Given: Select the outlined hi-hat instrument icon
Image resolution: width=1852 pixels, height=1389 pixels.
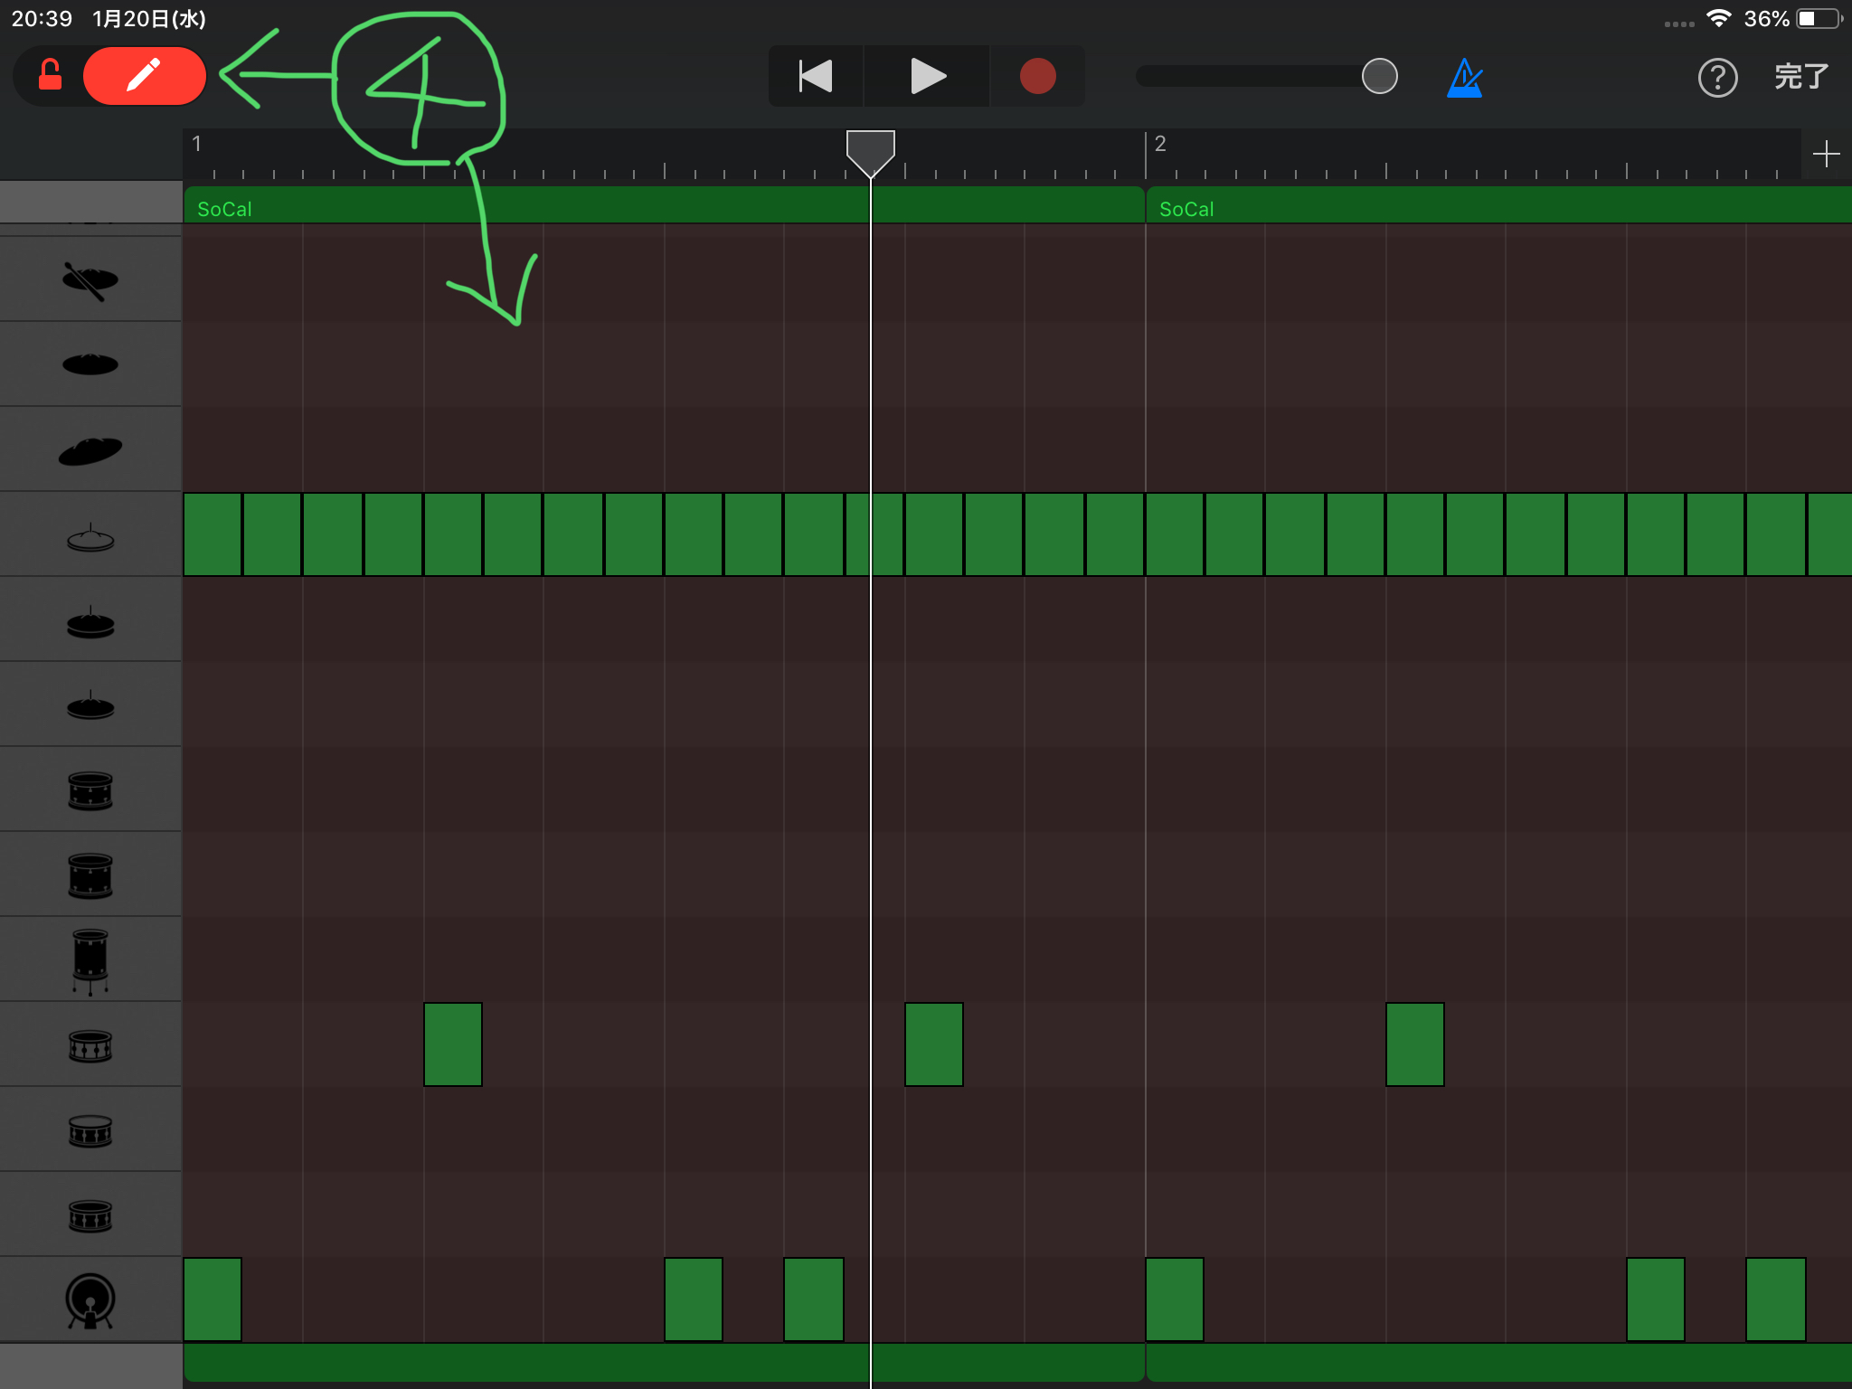Looking at the screenshot, I should pyautogui.click(x=90, y=538).
